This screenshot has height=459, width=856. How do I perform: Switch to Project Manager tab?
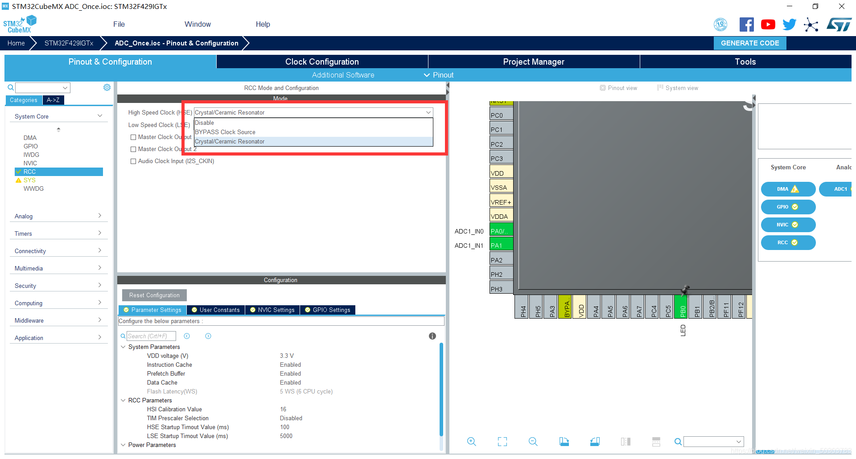pyautogui.click(x=534, y=61)
